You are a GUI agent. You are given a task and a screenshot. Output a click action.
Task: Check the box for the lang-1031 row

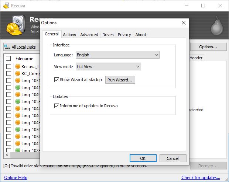click(x=8, y=80)
